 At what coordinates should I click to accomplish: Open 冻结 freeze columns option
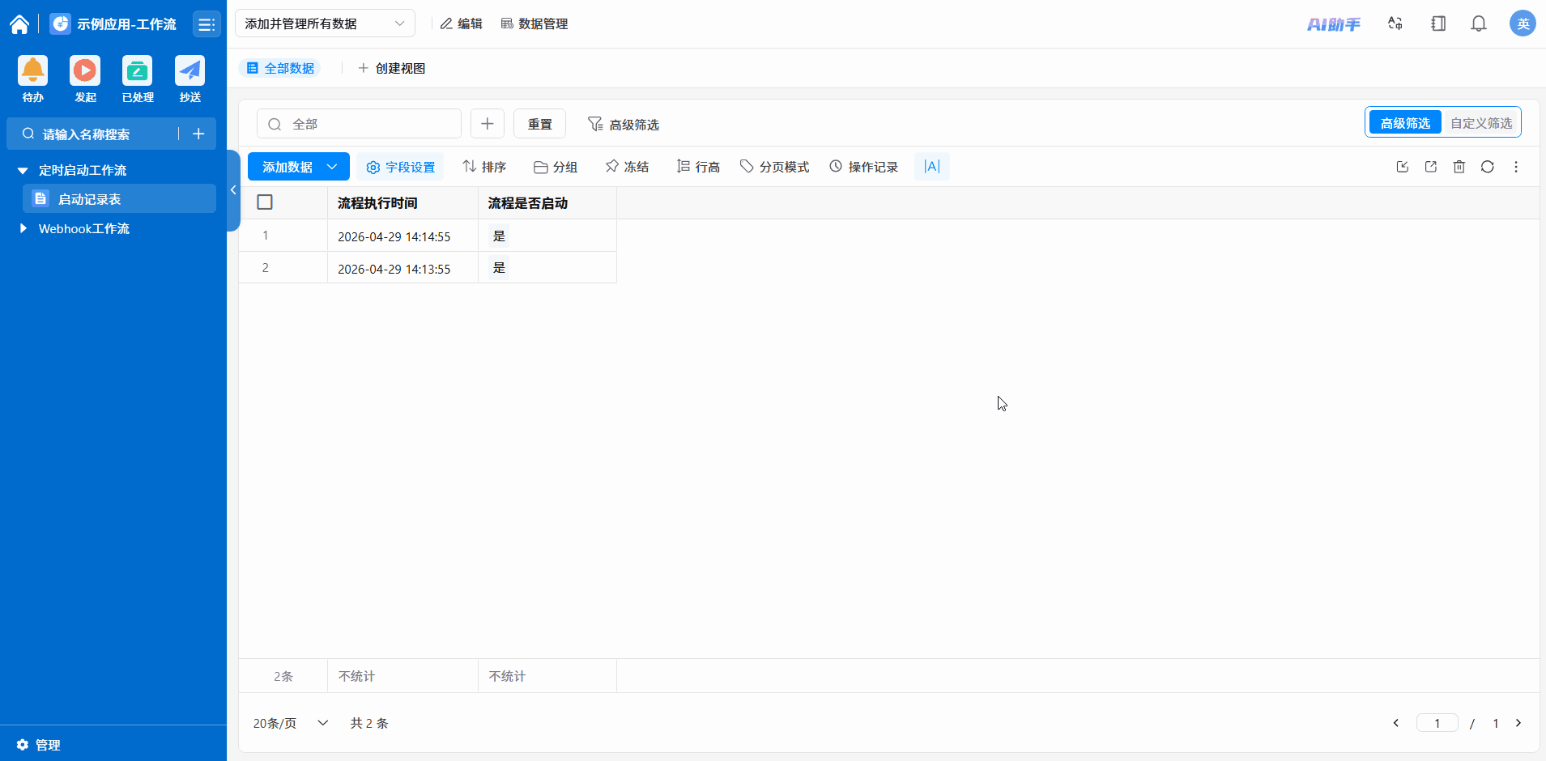click(627, 167)
